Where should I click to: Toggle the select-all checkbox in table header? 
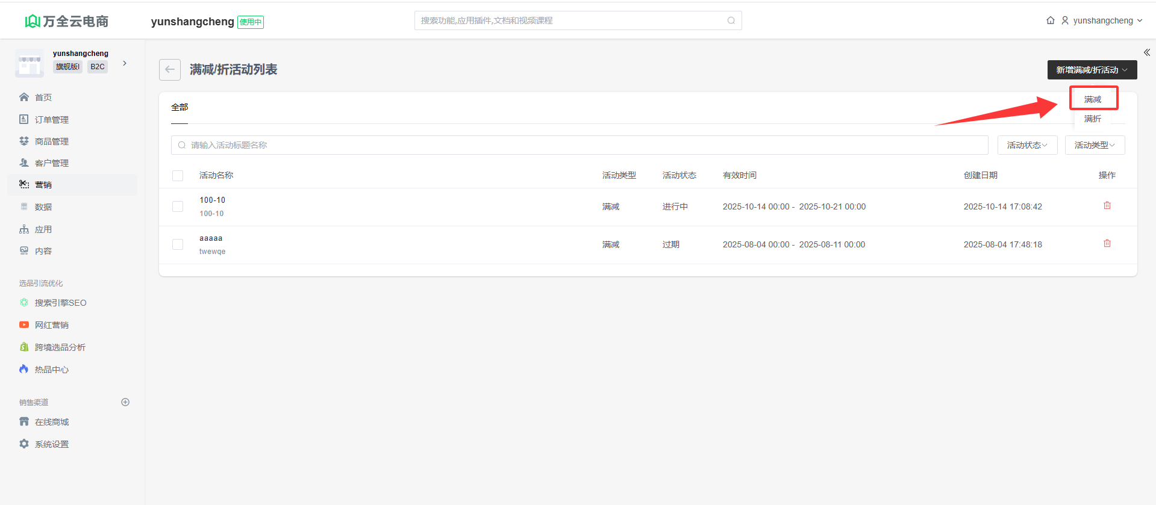click(178, 176)
